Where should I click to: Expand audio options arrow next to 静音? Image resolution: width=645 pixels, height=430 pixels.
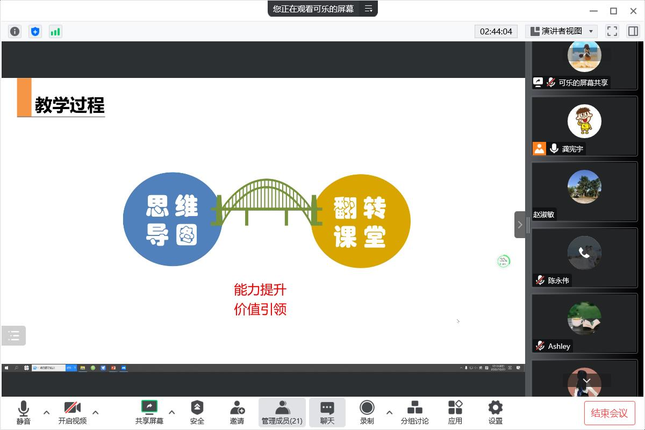[46, 412]
